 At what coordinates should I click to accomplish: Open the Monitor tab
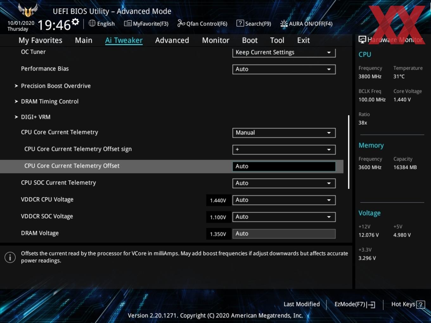coord(216,40)
